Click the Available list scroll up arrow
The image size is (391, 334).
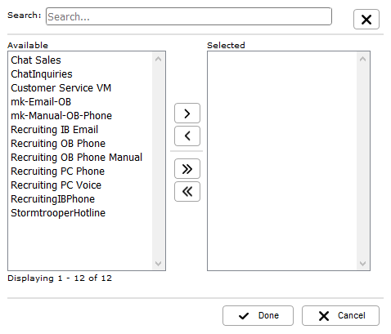coord(158,59)
